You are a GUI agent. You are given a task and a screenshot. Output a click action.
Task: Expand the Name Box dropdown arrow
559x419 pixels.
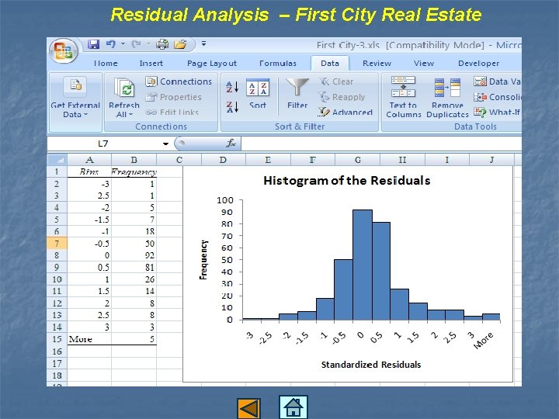pyautogui.click(x=165, y=144)
